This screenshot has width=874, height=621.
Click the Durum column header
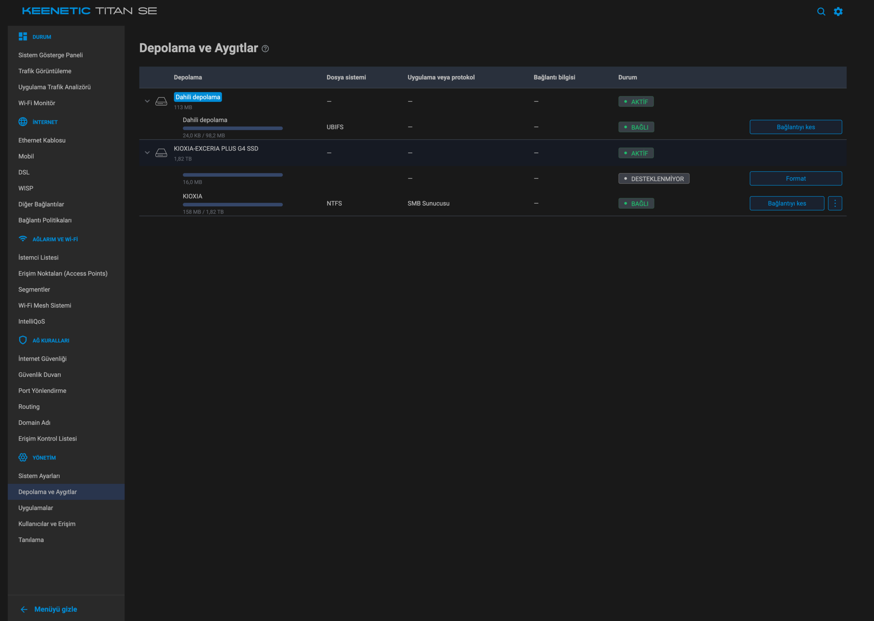628,77
